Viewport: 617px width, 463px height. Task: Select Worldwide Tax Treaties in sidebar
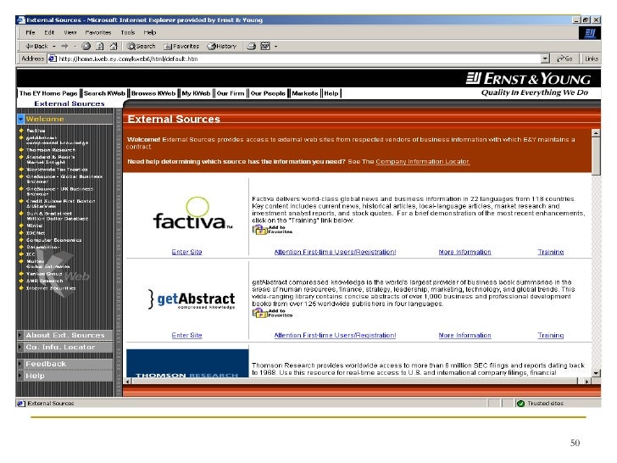point(57,170)
